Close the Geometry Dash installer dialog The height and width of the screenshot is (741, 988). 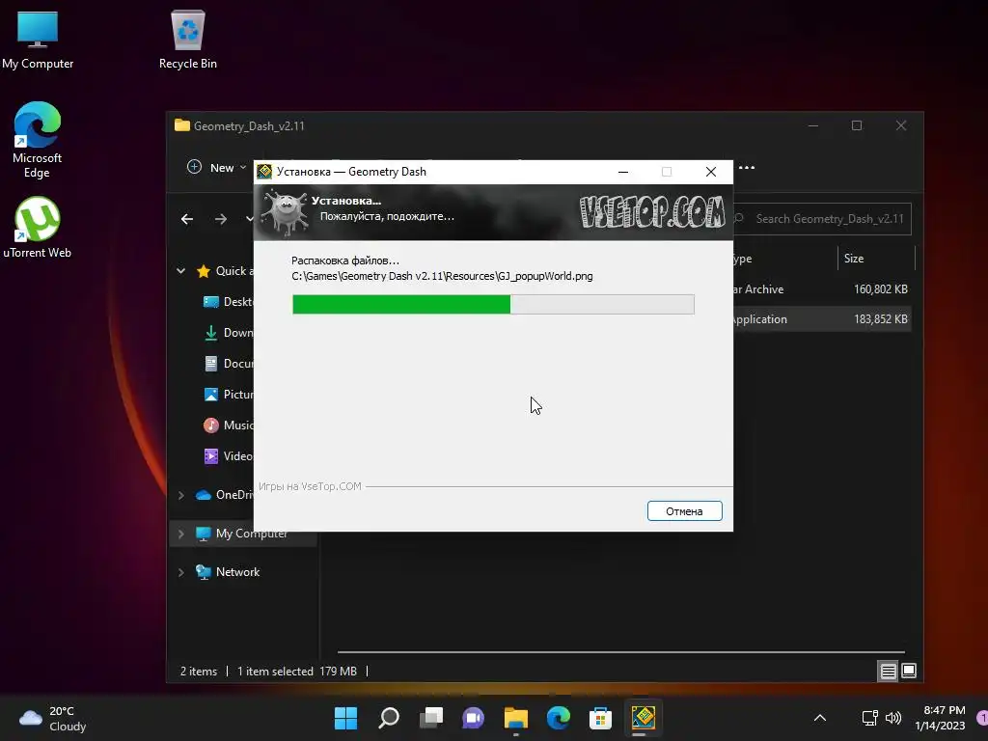click(x=711, y=172)
